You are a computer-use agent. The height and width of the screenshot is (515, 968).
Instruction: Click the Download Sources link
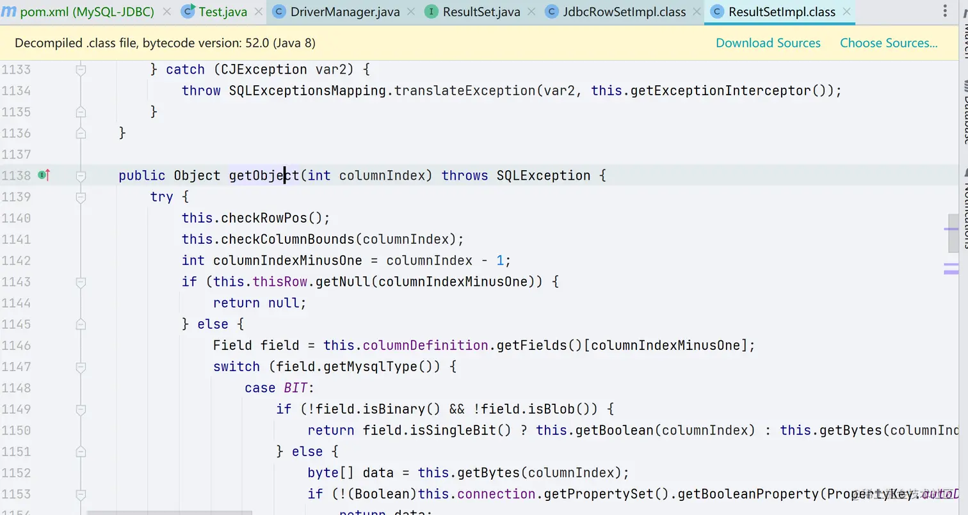[768, 43]
